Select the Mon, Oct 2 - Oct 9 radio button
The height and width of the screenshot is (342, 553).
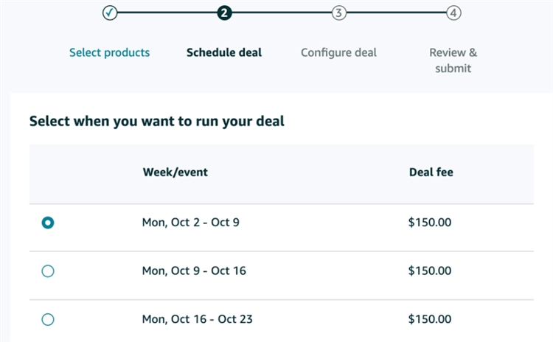point(48,223)
